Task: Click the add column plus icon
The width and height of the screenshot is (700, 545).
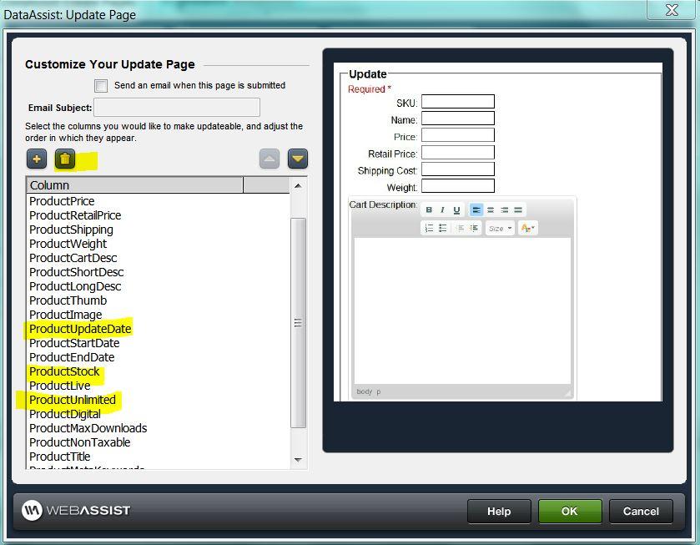Action: 37,159
